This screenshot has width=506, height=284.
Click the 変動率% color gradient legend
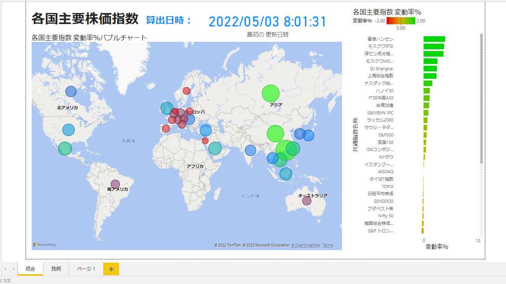(x=400, y=21)
